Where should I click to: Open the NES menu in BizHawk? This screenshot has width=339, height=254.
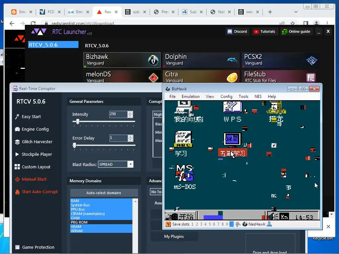[258, 97]
